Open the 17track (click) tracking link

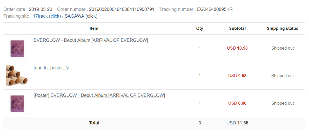47,16
